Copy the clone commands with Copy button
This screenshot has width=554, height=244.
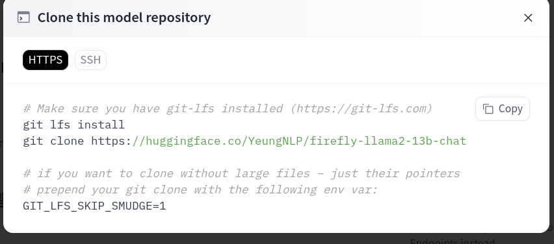[x=503, y=109]
